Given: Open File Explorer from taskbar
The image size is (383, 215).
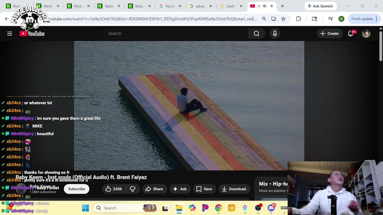Looking at the screenshot, I should pyautogui.click(x=179, y=208).
